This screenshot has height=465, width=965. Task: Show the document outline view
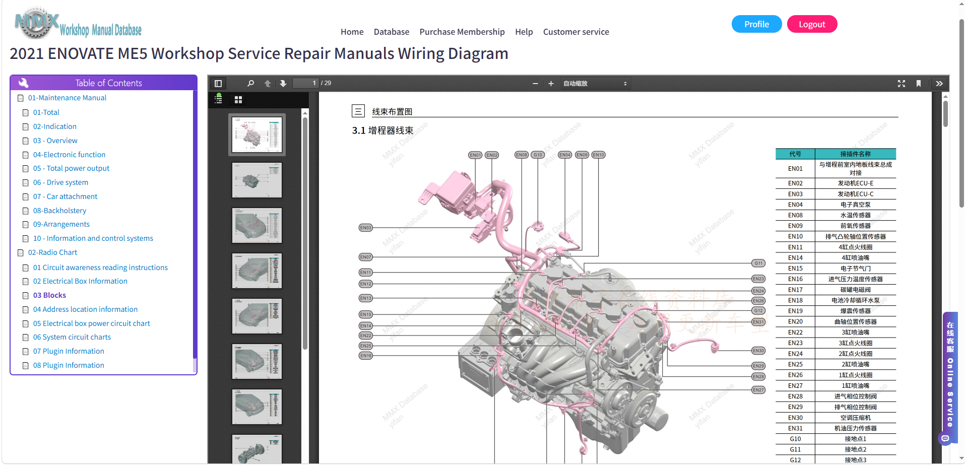(x=219, y=99)
